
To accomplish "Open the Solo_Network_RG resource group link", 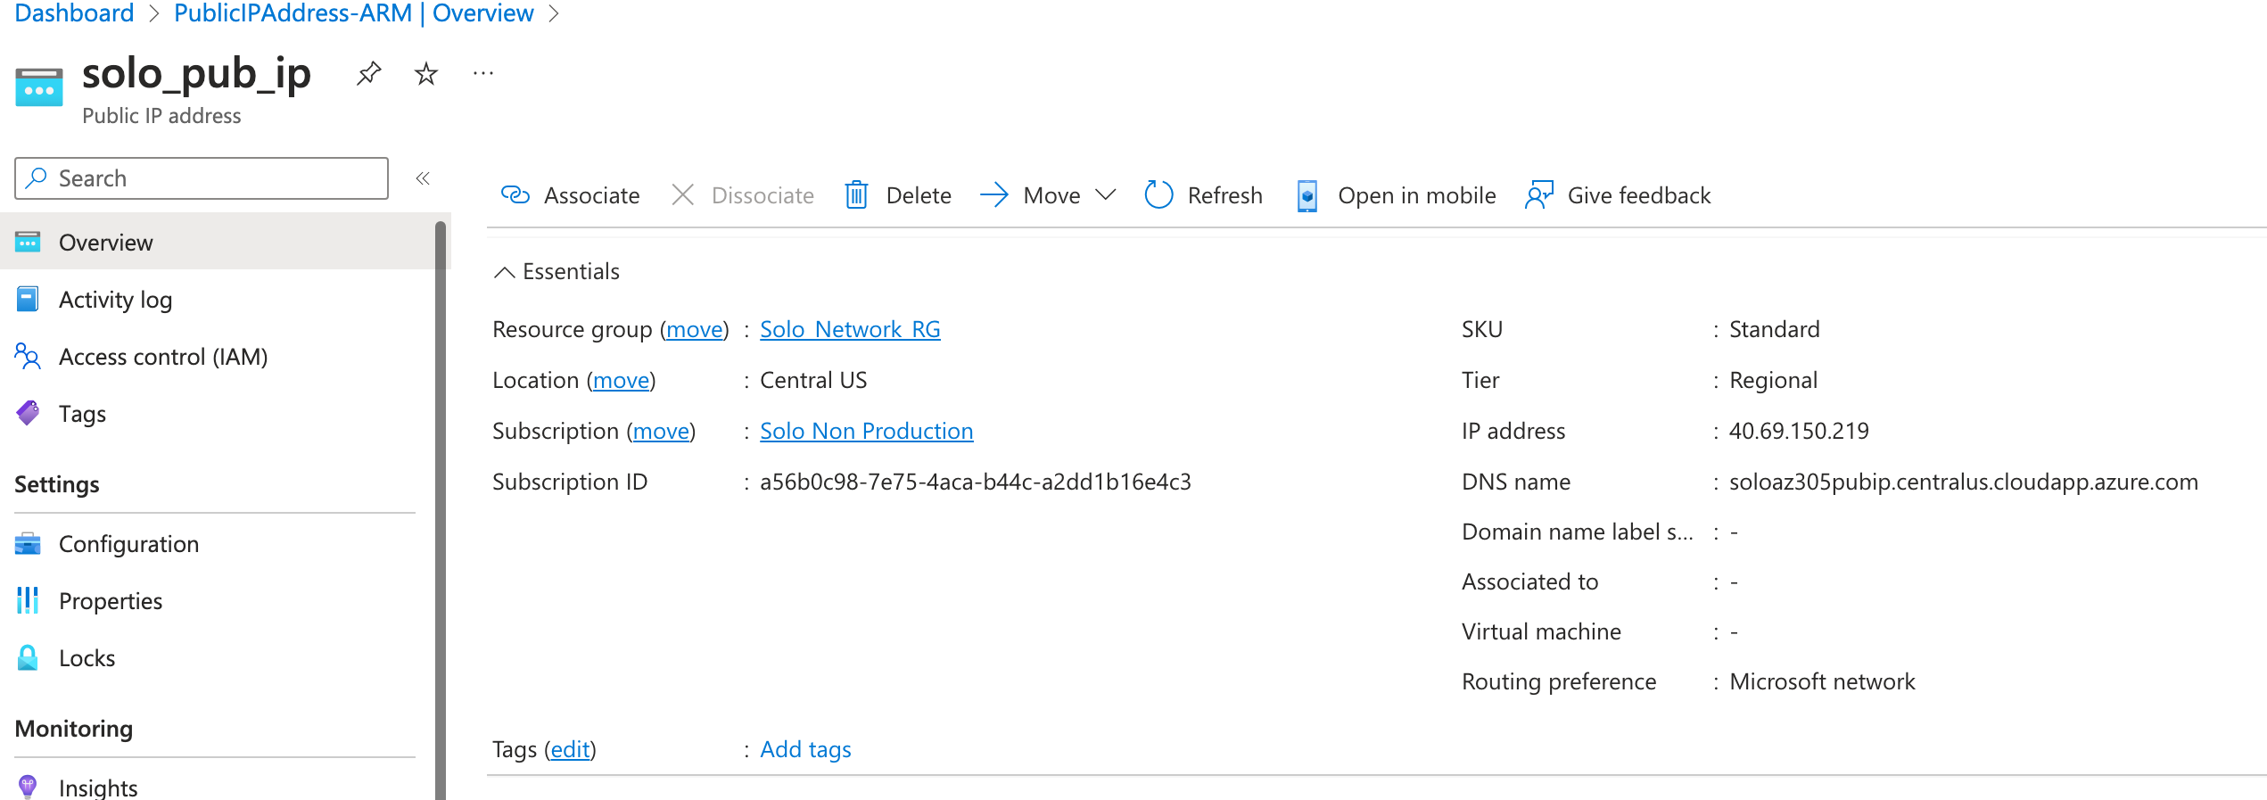I will 850,329.
